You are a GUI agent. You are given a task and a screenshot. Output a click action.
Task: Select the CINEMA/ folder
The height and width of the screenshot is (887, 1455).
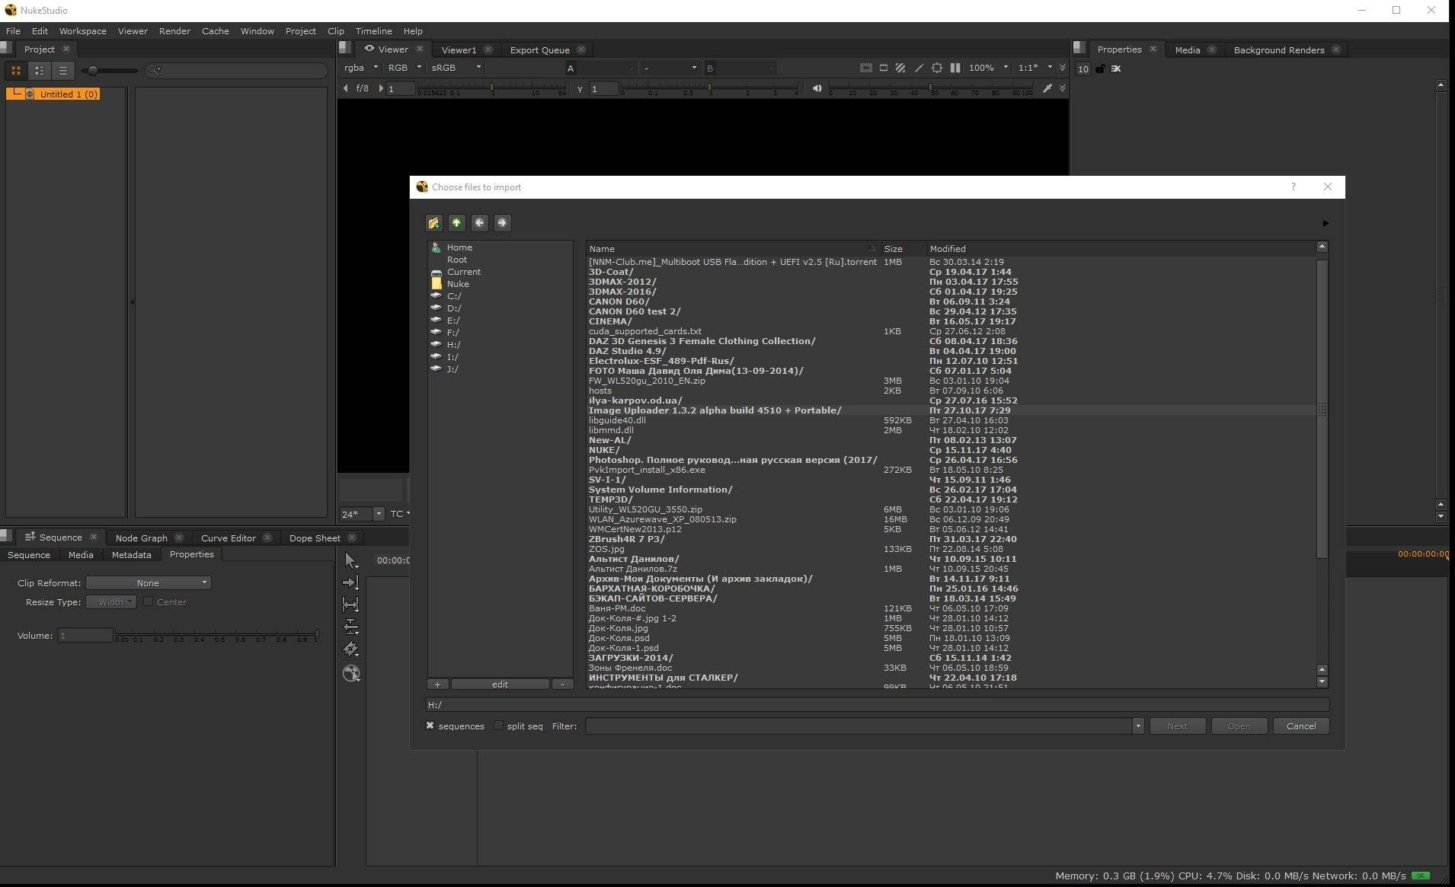click(610, 321)
